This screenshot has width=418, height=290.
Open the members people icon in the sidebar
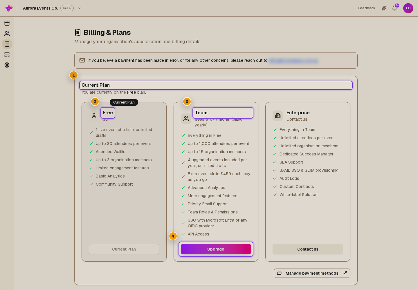pos(7,34)
